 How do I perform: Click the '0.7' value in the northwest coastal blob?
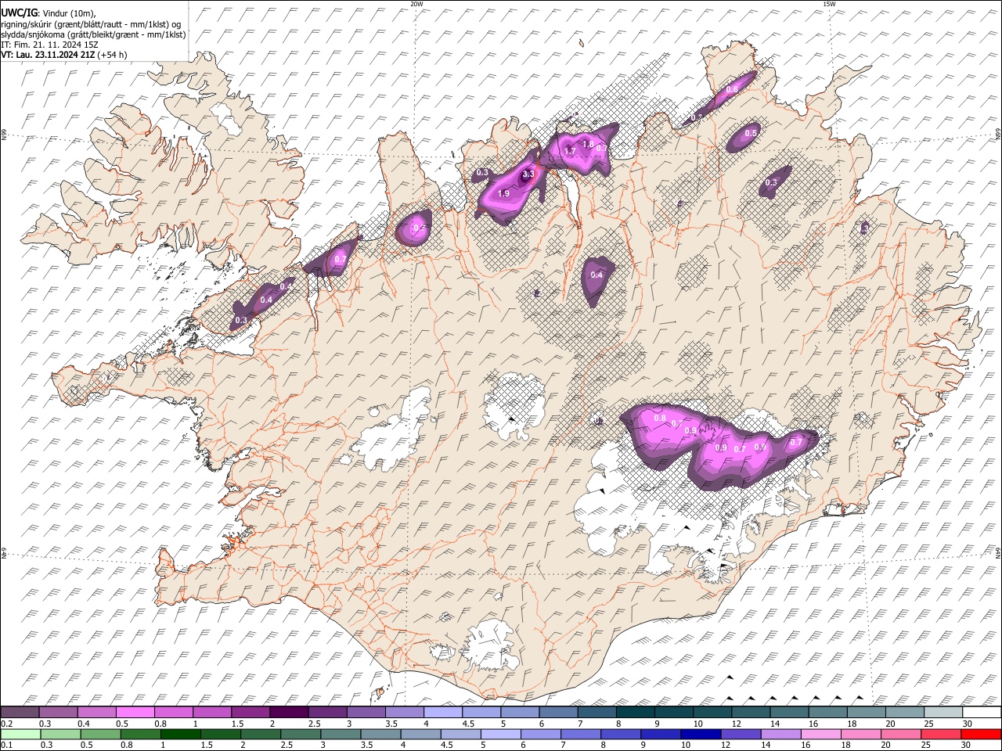tap(341, 259)
